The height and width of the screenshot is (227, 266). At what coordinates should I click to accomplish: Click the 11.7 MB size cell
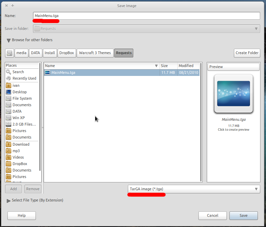click(x=168, y=72)
